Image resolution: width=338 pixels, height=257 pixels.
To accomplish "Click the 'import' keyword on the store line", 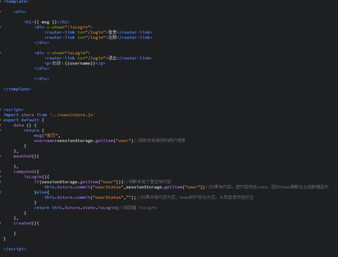I will 11,115.
